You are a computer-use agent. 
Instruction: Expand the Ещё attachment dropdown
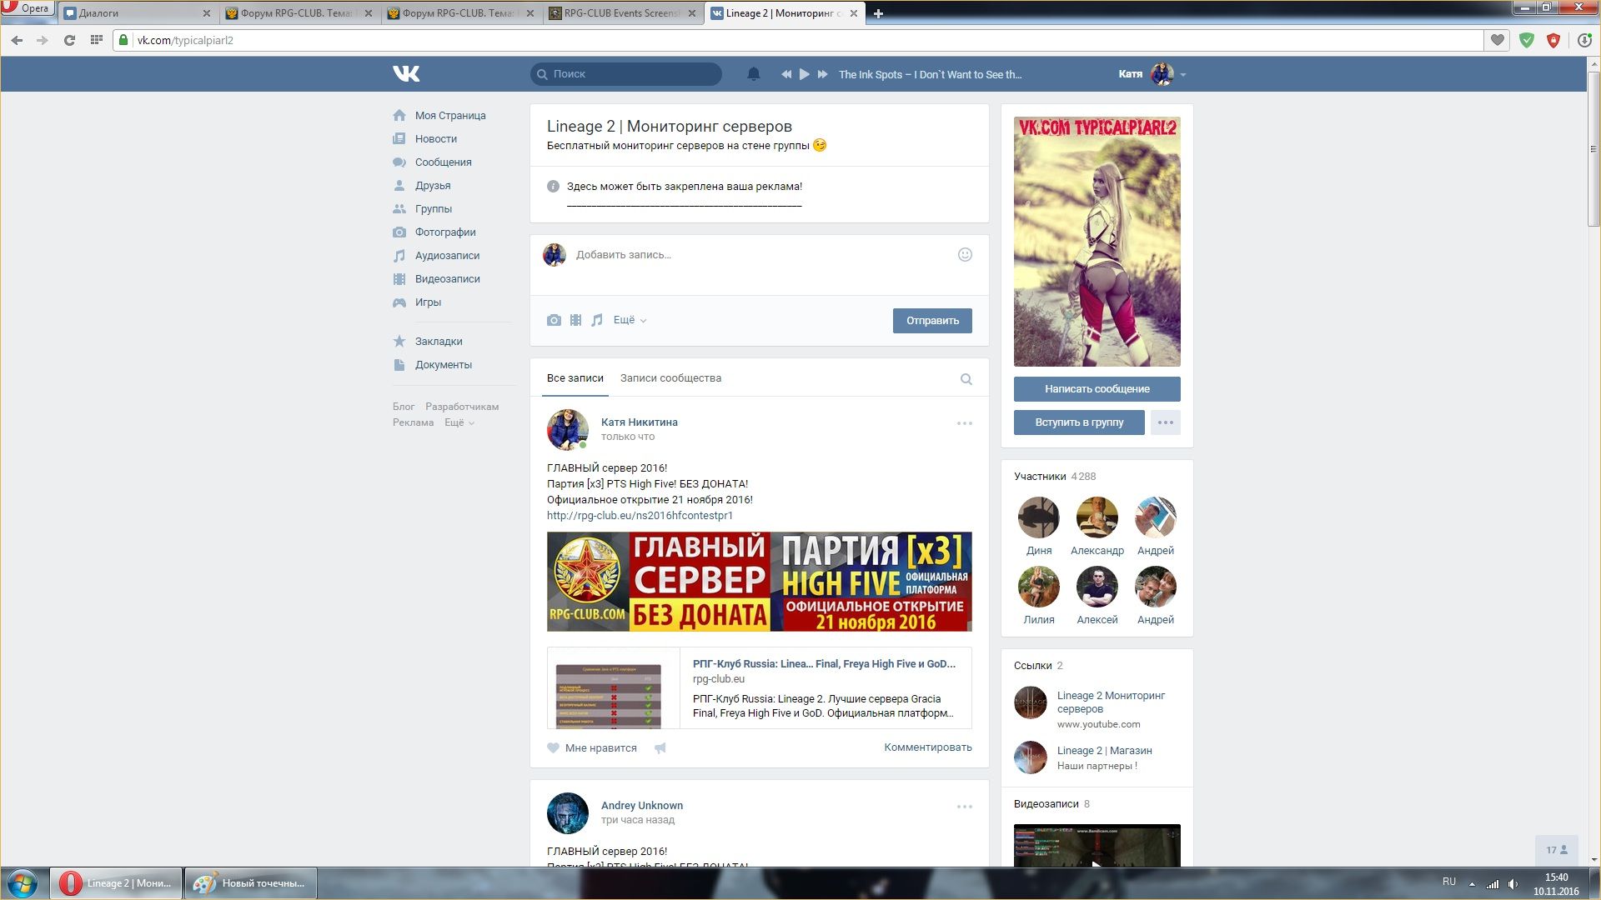(x=630, y=320)
